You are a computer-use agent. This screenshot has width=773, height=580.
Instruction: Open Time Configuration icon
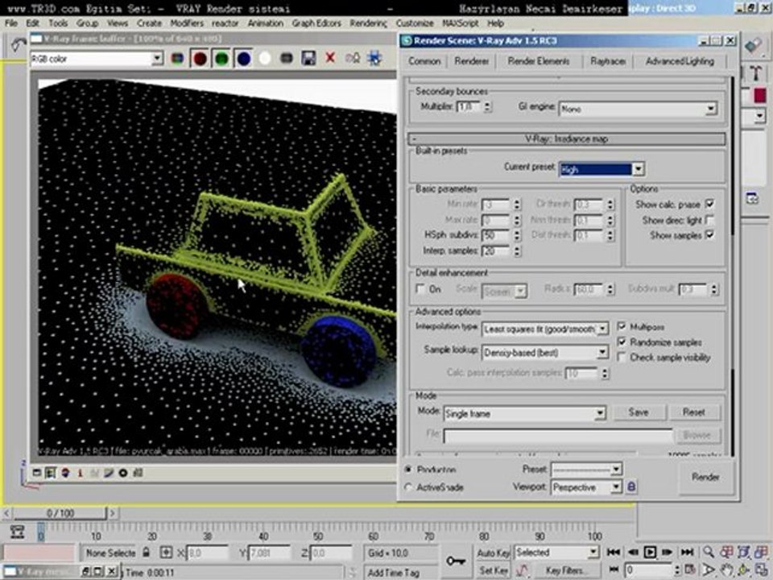pyautogui.click(x=690, y=570)
